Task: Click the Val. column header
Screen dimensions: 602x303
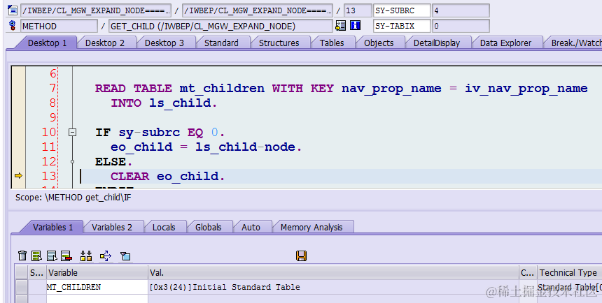Action: click(x=333, y=272)
